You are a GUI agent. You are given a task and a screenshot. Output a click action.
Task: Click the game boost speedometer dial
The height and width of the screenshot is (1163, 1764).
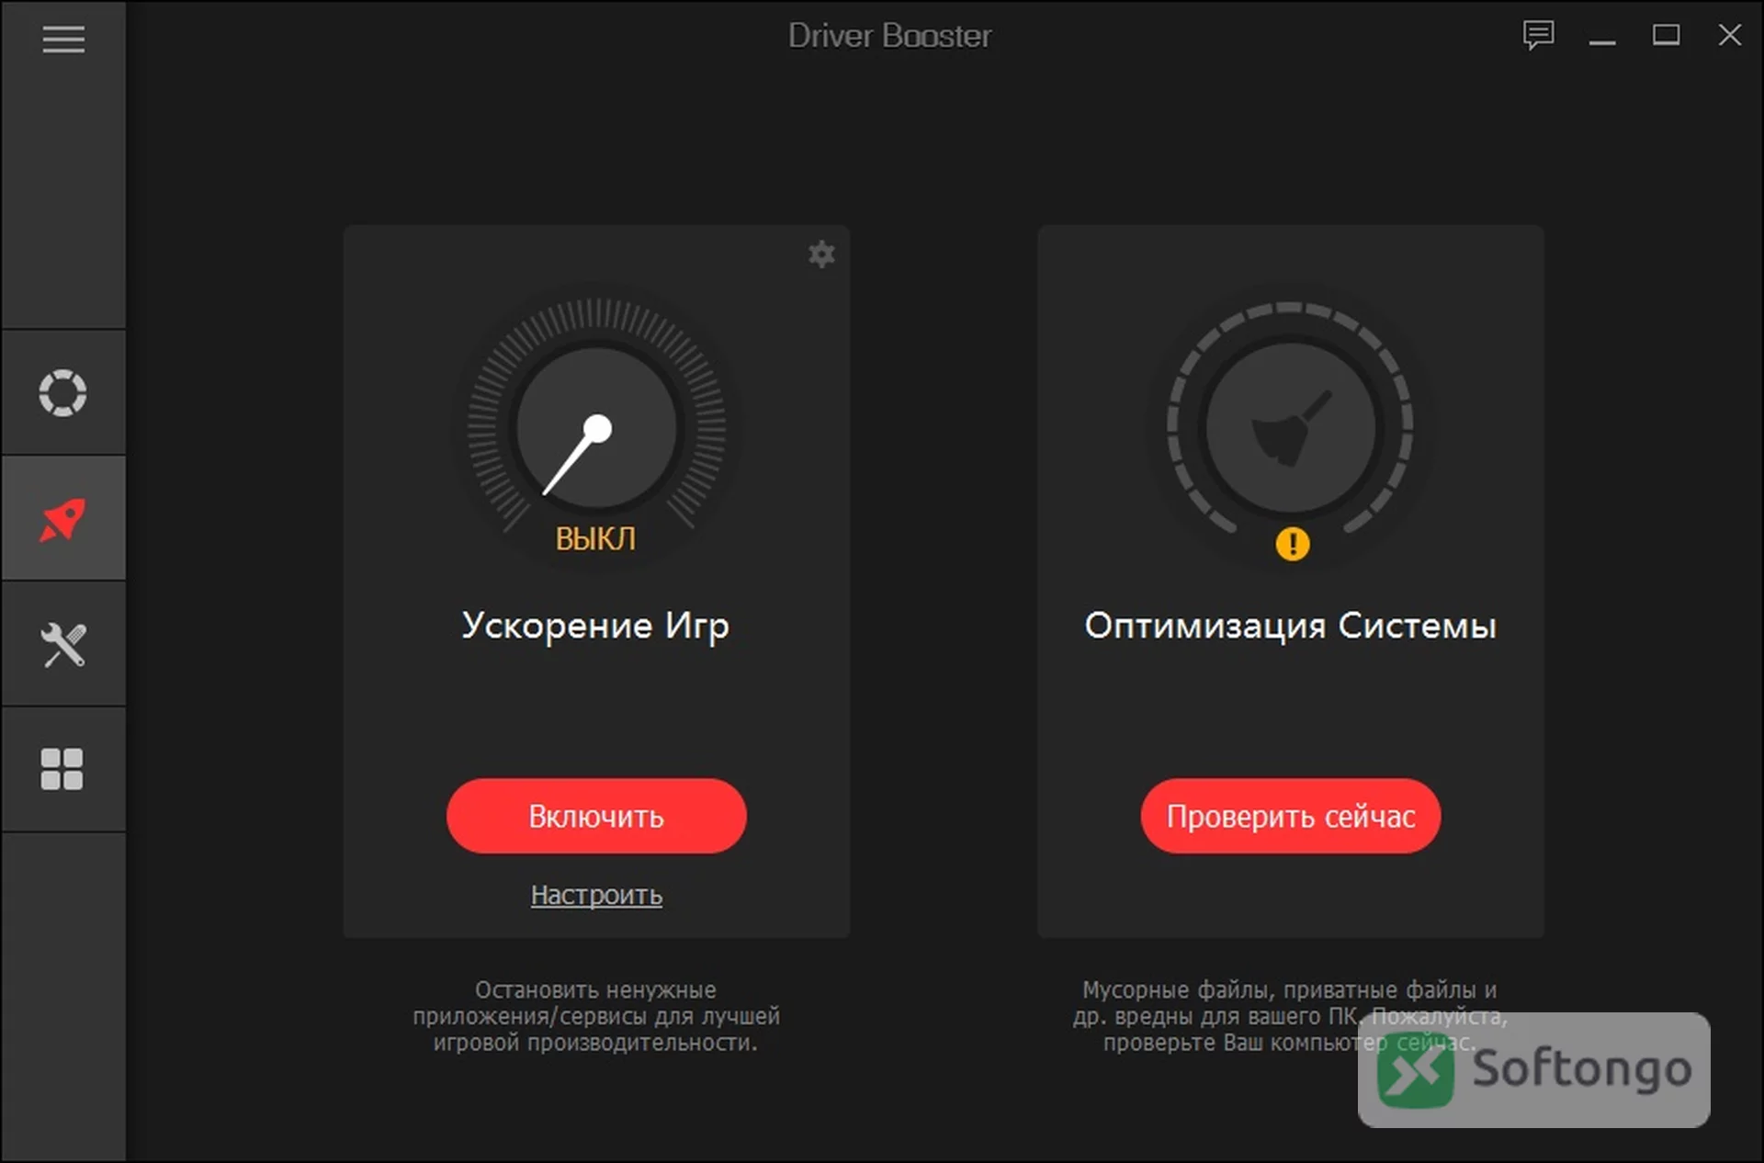point(596,428)
